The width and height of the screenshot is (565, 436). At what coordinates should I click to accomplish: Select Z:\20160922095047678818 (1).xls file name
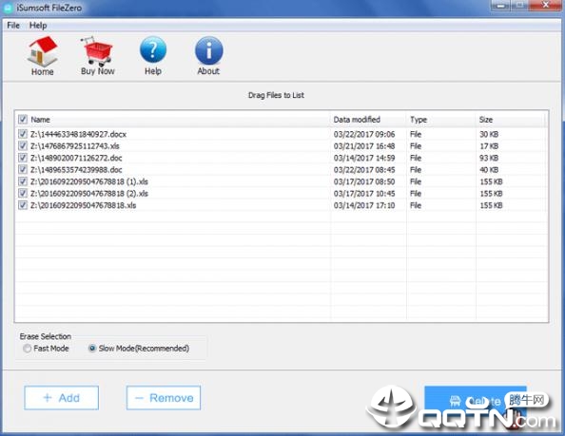click(89, 181)
